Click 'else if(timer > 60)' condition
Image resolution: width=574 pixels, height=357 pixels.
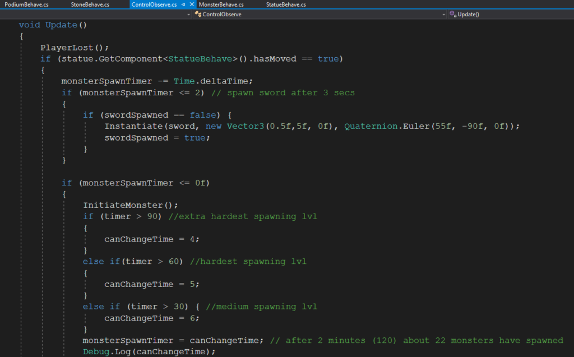click(132, 261)
